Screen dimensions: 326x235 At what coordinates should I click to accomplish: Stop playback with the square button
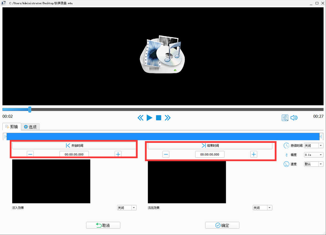pyautogui.click(x=159, y=118)
